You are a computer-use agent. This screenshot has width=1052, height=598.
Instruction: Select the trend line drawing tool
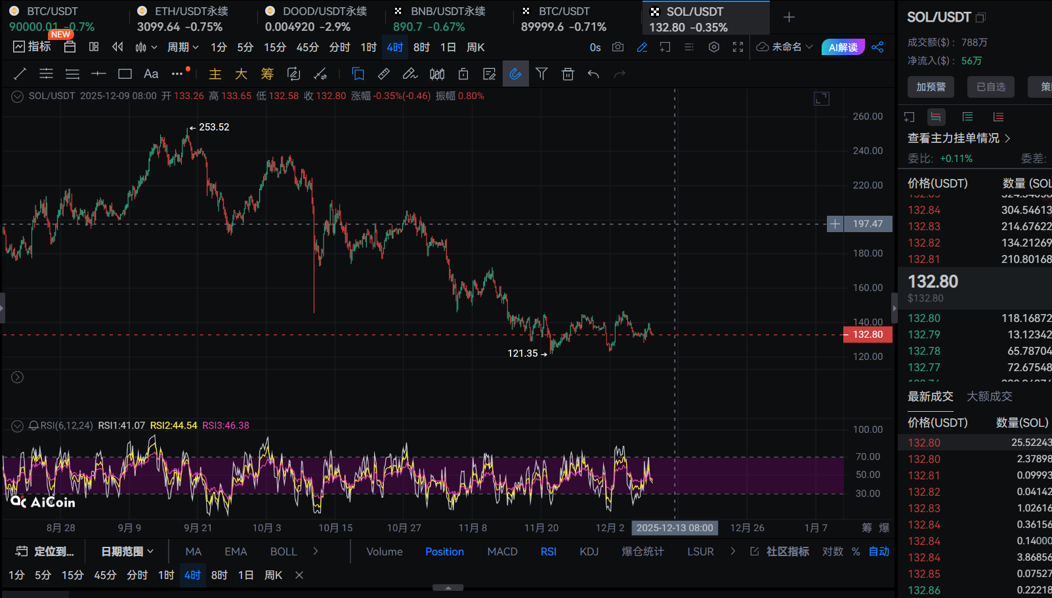click(20, 74)
